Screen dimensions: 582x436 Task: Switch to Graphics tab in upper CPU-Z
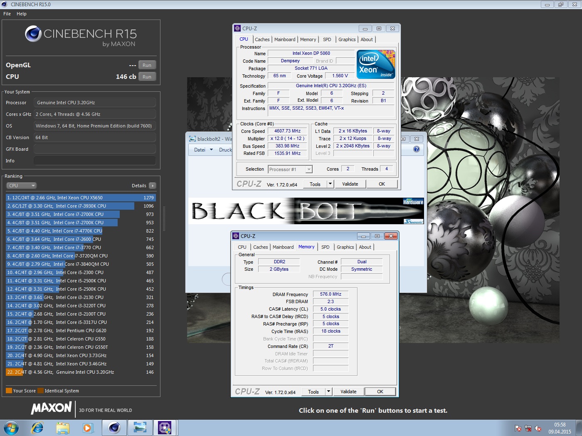point(347,39)
